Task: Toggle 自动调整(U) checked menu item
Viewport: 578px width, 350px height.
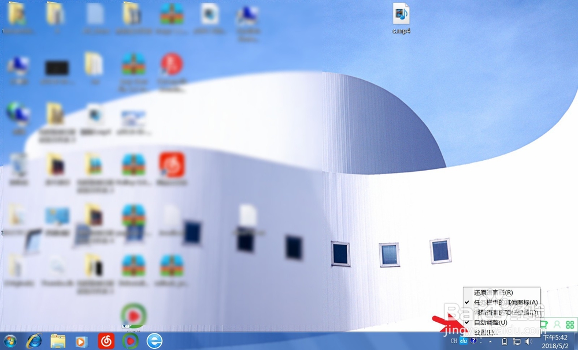Action: tap(502, 322)
